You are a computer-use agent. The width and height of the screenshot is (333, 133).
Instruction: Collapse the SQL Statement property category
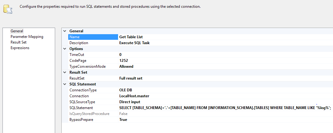65,84
